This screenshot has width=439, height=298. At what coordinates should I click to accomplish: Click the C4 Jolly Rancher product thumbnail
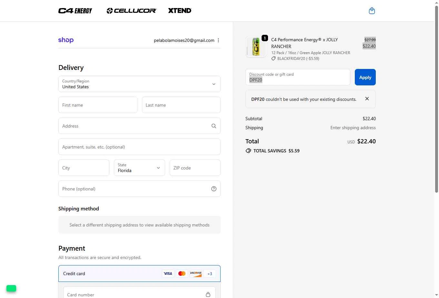click(x=256, y=47)
